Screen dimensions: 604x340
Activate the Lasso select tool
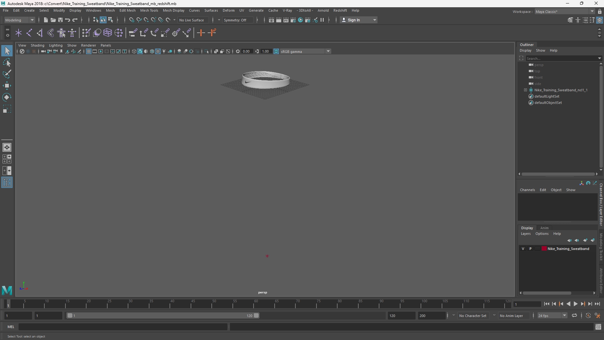point(7,63)
